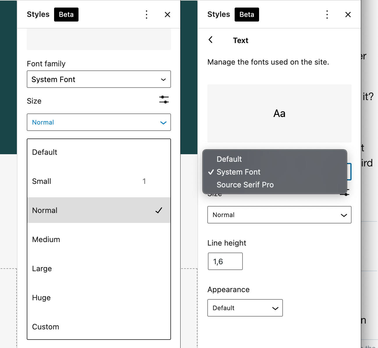378x348 pixels.
Task: Click the size settings slider icon
Action: pos(164,100)
